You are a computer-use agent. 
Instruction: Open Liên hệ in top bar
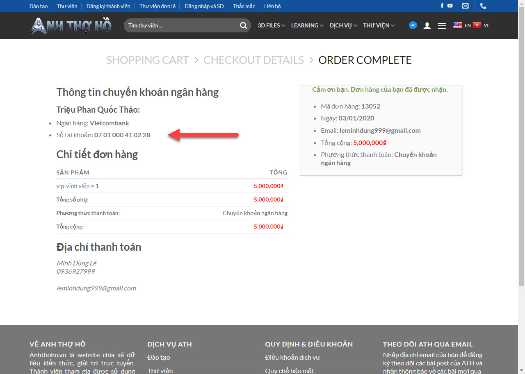(x=272, y=6)
